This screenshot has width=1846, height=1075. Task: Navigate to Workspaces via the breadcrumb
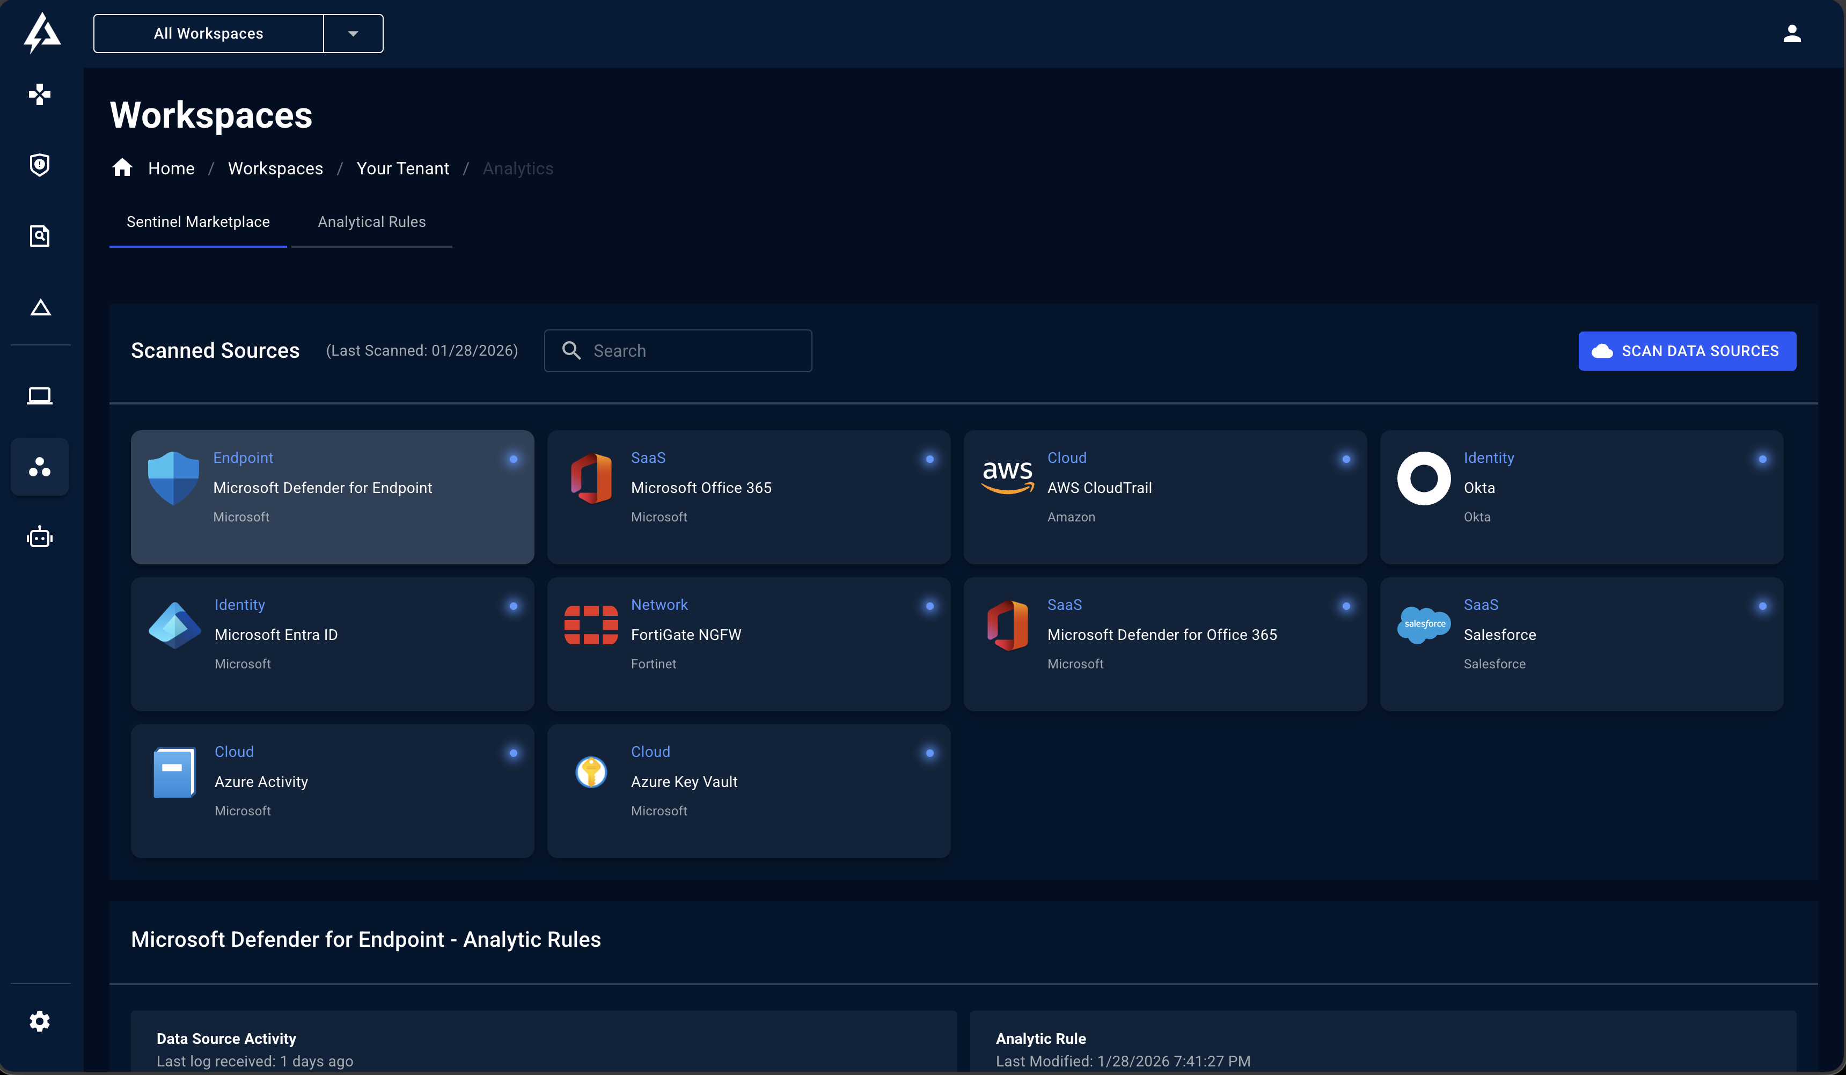click(x=275, y=168)
